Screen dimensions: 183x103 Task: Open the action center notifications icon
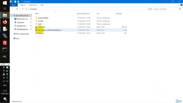pos(5,99)
